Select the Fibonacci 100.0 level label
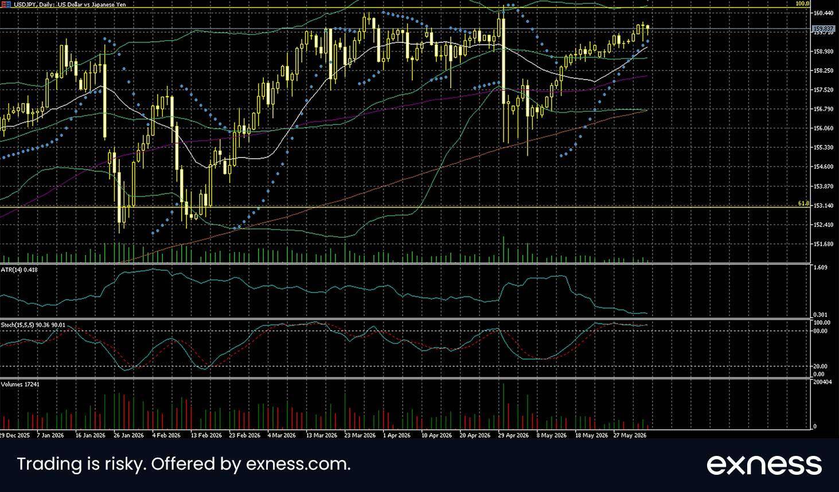This screenshot has width=839, height=492. [x=802, y=4]
